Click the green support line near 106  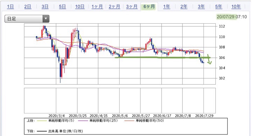point(163,58)
